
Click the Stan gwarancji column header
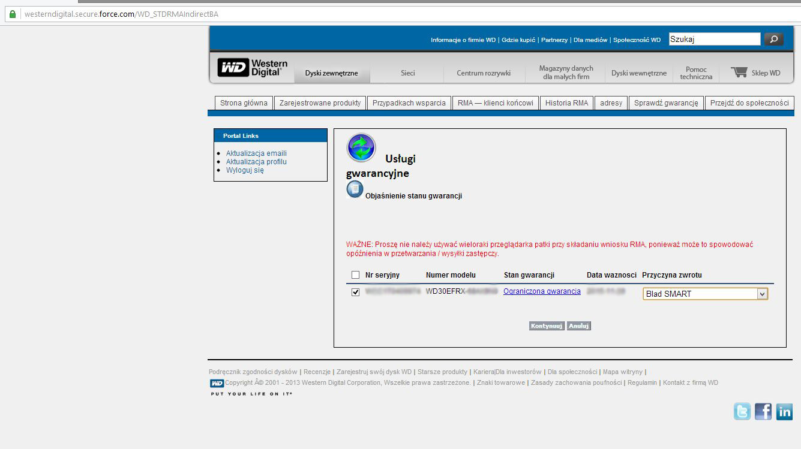[x=529, y=275]
